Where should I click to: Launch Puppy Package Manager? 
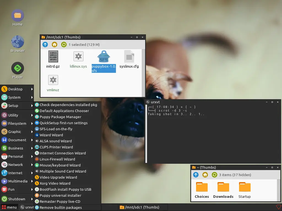68,117
